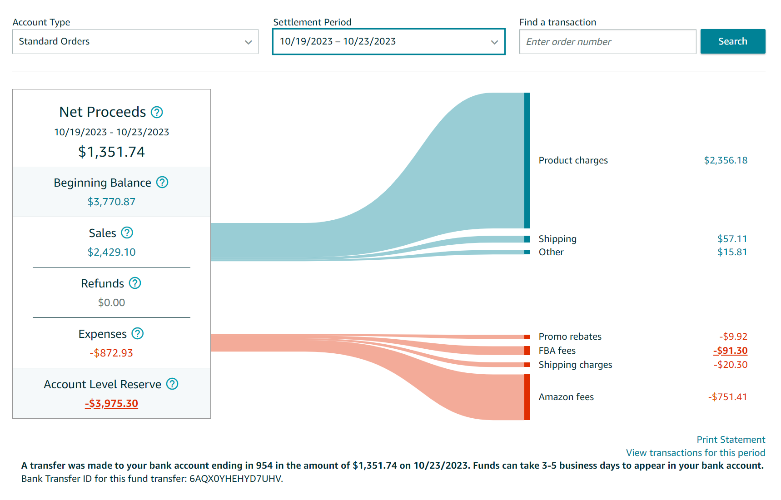Viewport: 781px width, 500px height.
Task: Open the Beginning Balance help icon
Action: click(162, 183)
